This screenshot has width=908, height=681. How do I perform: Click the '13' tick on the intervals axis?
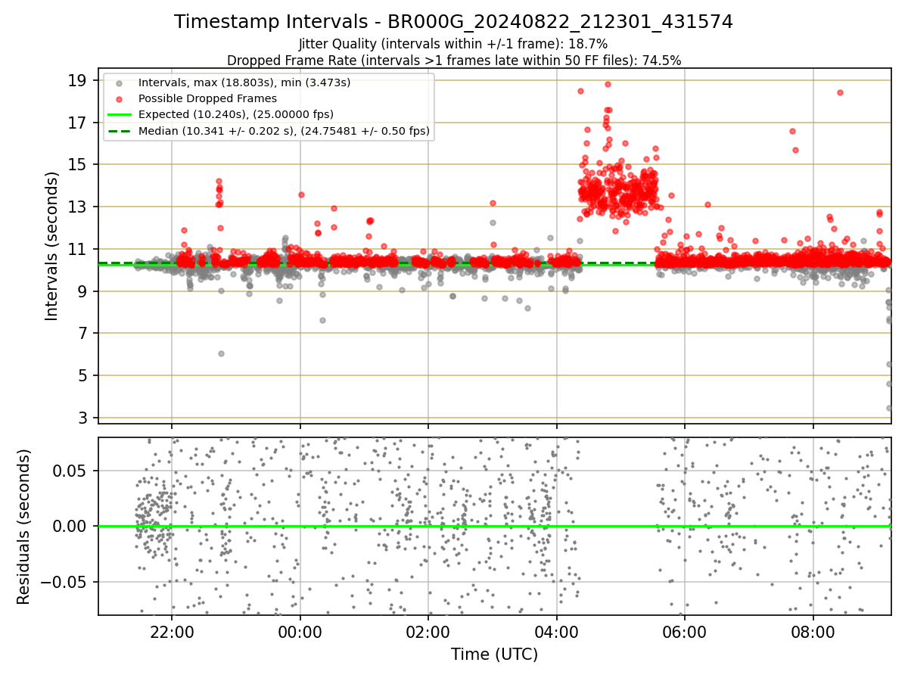pyautogui.click(x=79, y=207)
